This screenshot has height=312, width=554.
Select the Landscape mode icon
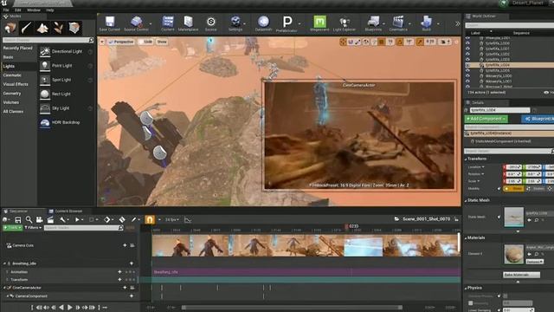42,28
